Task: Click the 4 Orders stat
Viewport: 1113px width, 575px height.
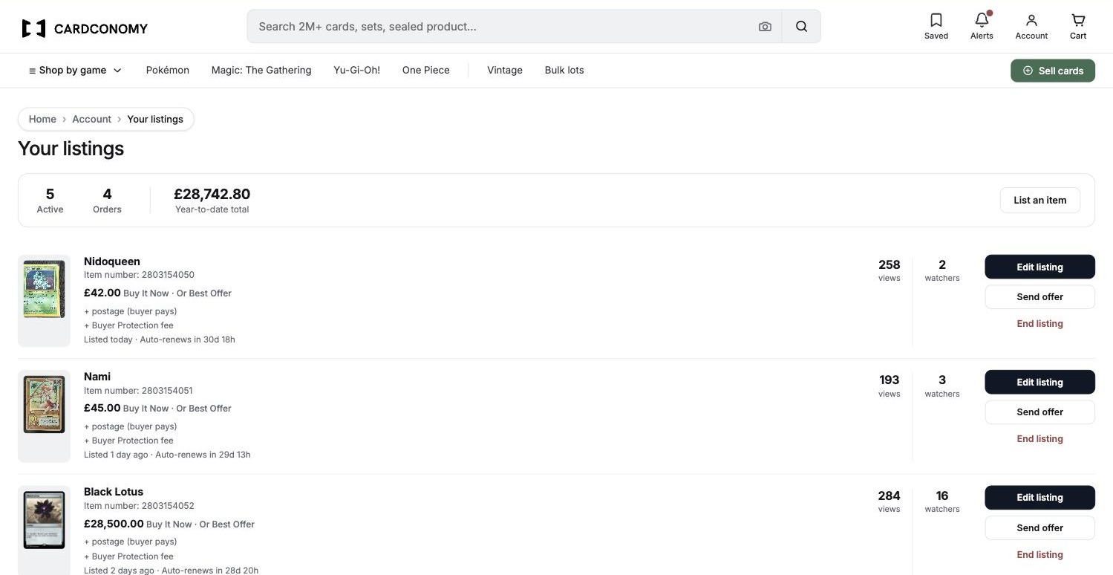Action: tap(107, 200)
